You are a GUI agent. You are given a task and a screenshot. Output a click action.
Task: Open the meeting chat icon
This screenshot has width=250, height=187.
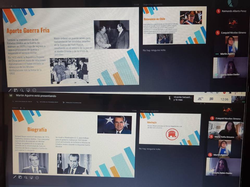click(x=211, y=99)
